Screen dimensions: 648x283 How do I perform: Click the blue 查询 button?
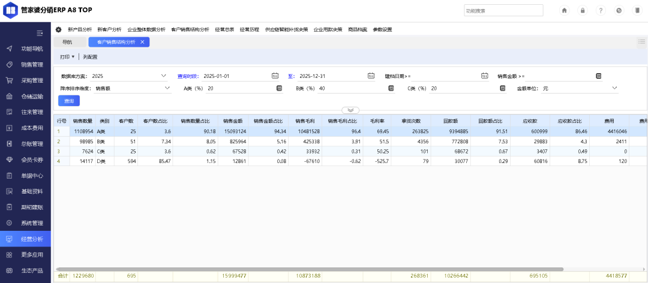click(70, 101)
